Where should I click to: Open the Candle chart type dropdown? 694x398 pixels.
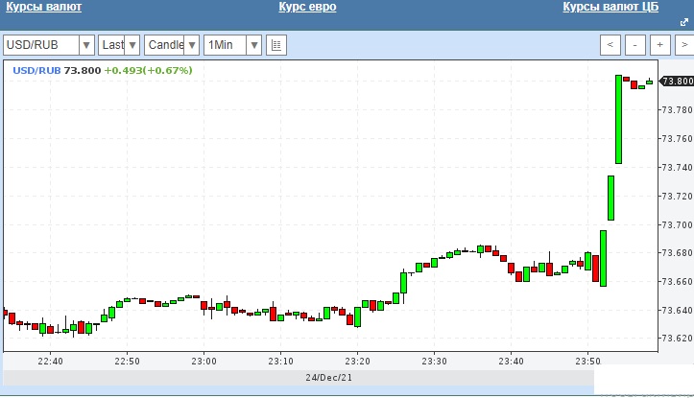pos(172,45)
